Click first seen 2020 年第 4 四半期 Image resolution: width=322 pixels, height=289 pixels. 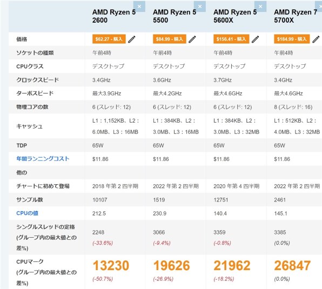[x=236, y=186]
